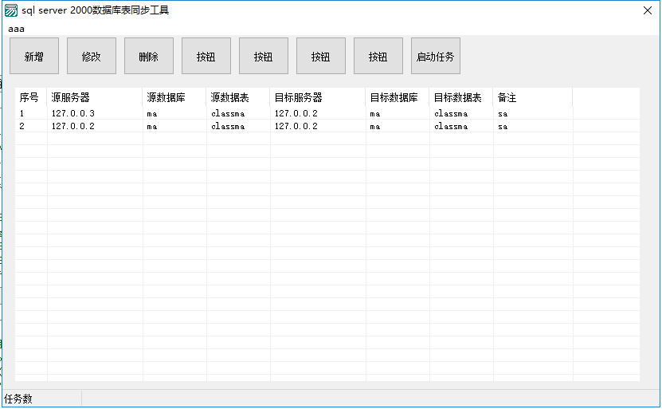Click the 启动任务 button
This screenshot has width=662, height=409.
pyautogui.click(x=435, y=56)
